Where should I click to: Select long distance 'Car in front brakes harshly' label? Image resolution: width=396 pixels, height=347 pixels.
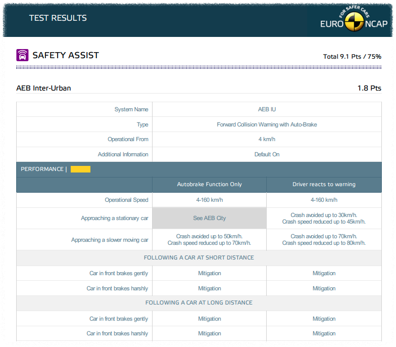117,333
